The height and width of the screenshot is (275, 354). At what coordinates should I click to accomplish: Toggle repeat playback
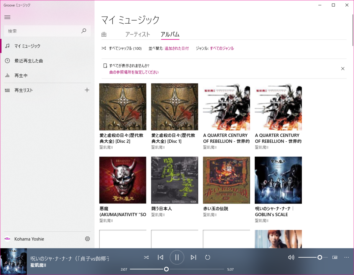click(x=208, y=257)
